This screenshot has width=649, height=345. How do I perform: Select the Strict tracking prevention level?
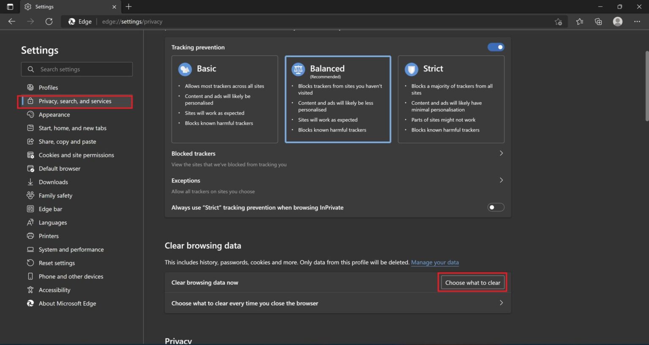(x=451, y=99)
